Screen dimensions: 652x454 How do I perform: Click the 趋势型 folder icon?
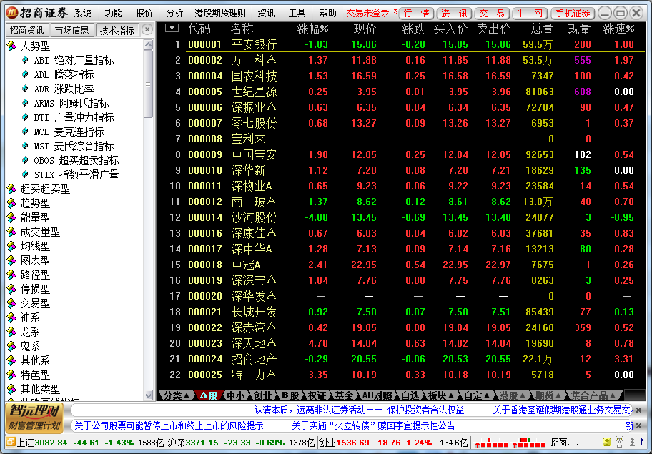click(11, 203)
